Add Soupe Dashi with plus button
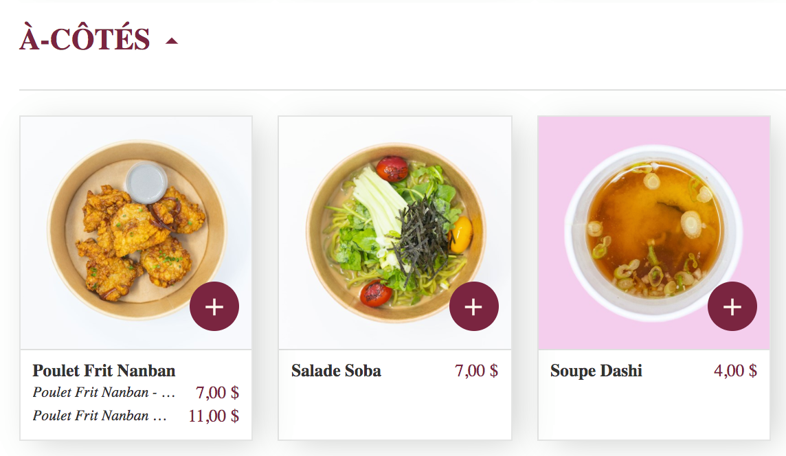 coord(732,306)
